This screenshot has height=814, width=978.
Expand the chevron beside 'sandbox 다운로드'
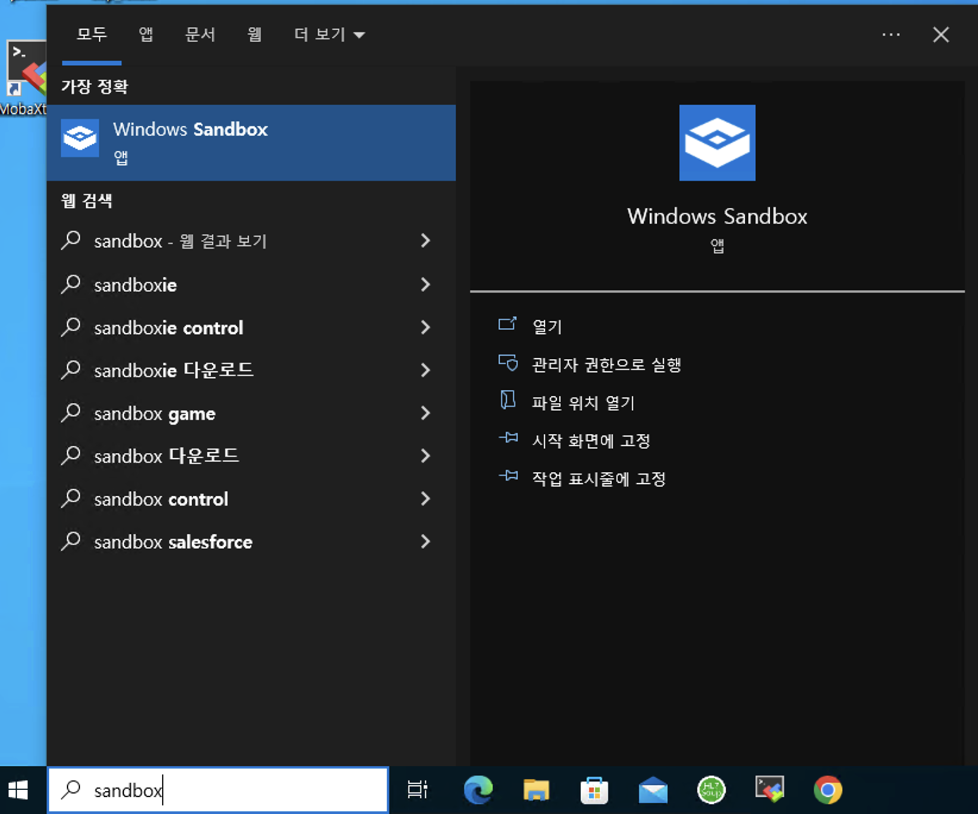[x=425, y=456]
